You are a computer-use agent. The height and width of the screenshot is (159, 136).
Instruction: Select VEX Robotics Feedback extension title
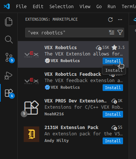[73, 74]
